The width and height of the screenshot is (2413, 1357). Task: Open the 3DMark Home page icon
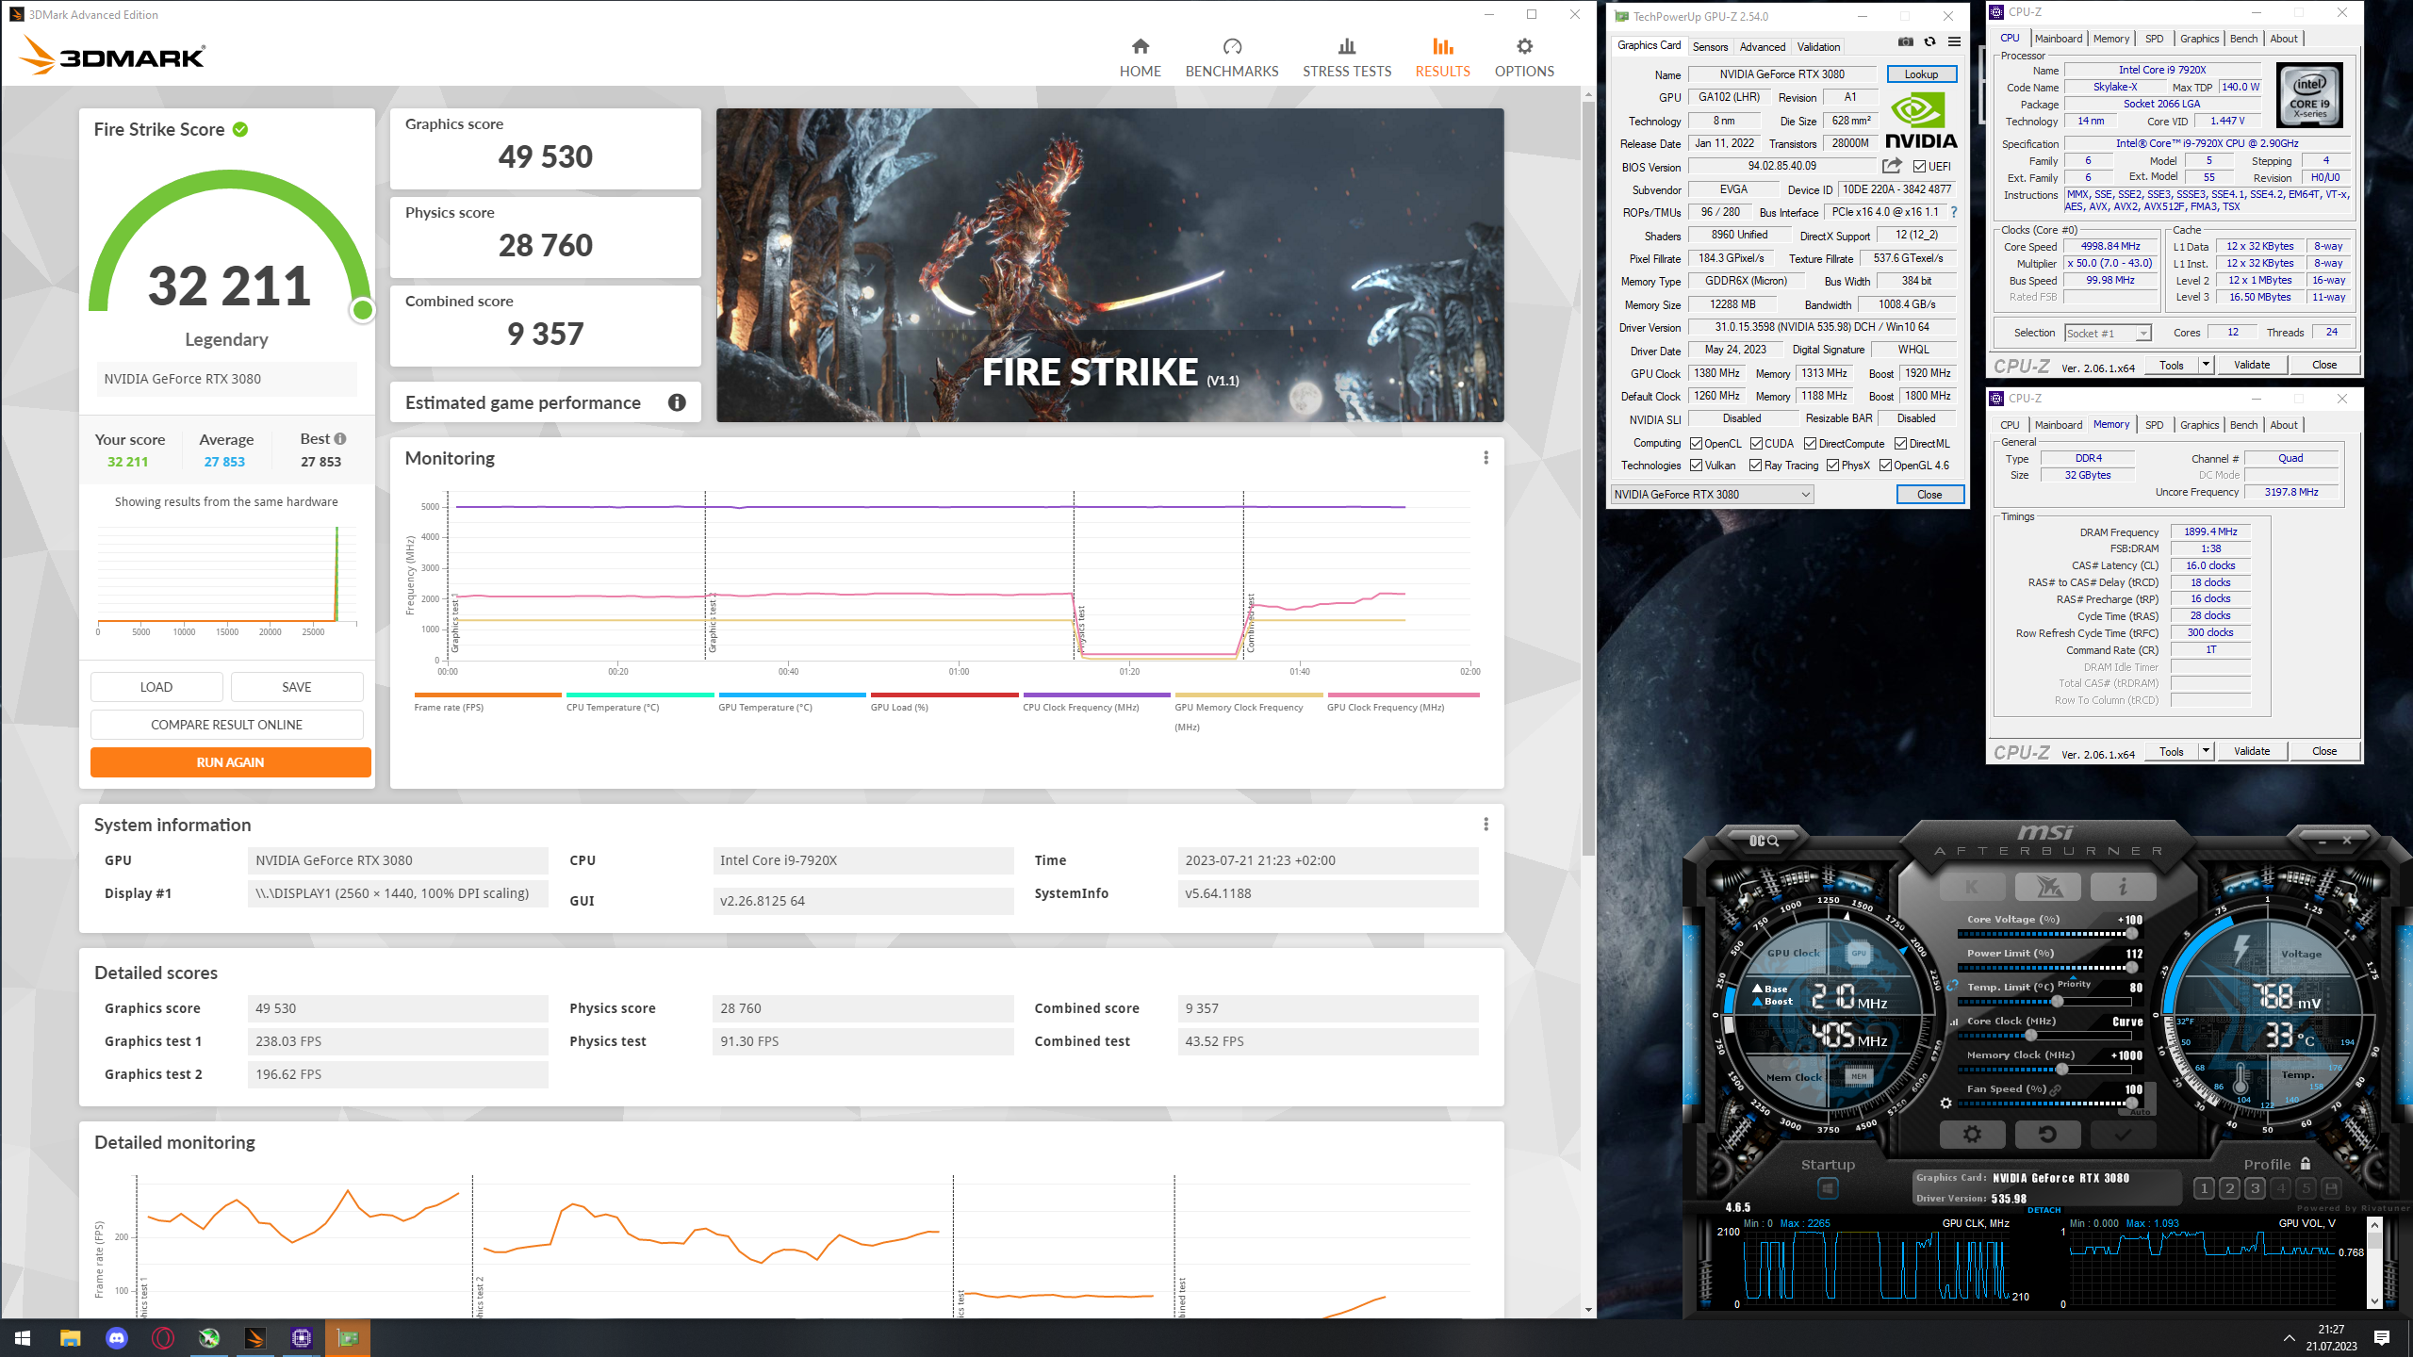1141,47
